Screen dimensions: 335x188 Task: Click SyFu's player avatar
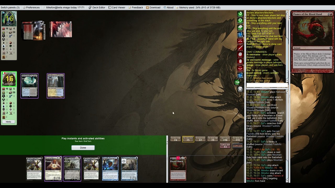click(x=9, y=18)
